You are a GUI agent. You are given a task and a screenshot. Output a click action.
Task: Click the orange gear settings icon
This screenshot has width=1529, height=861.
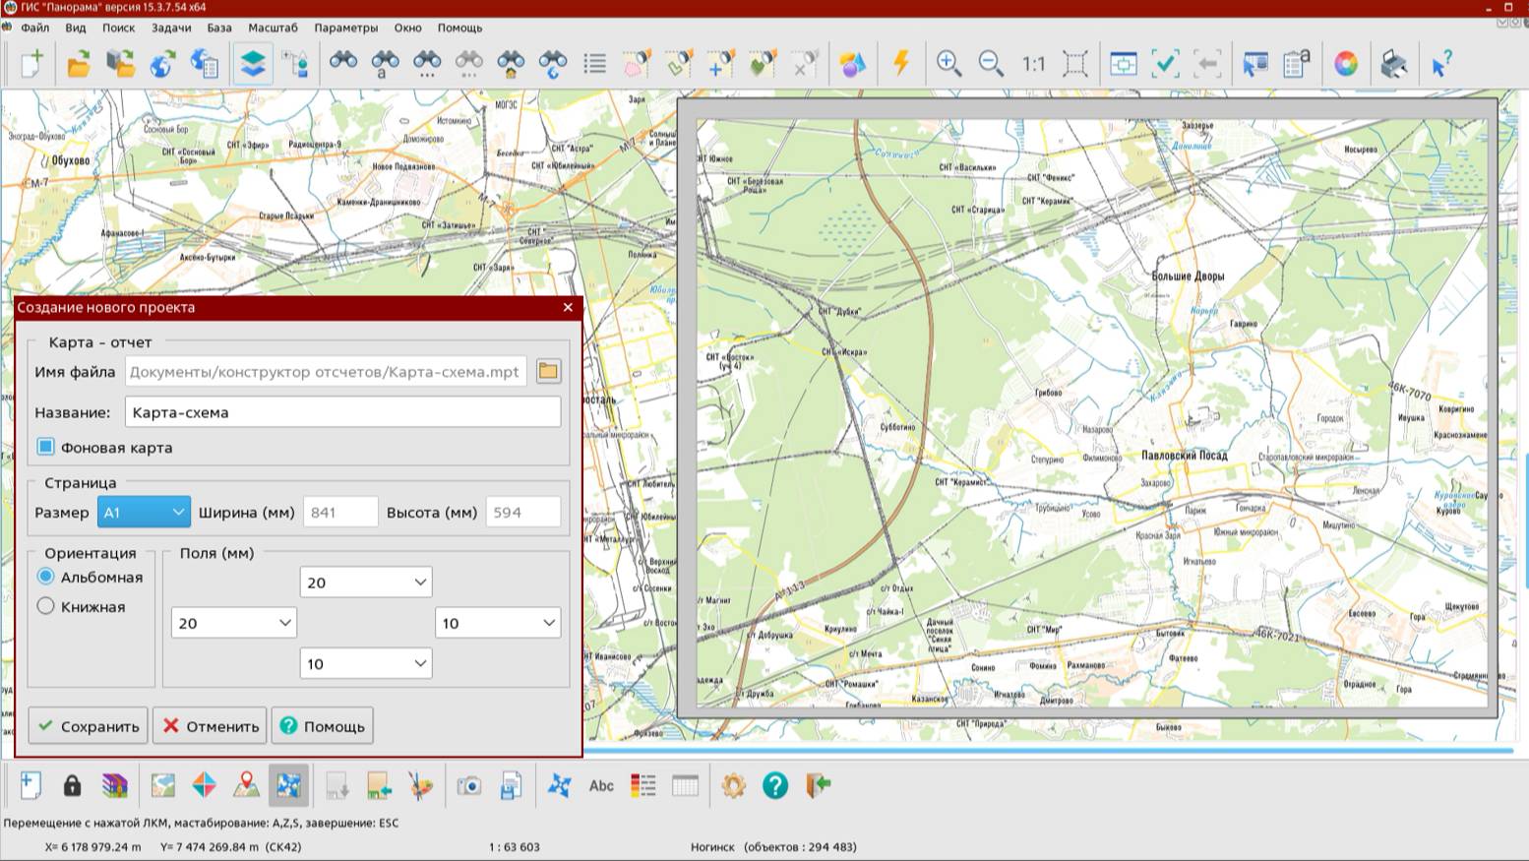(733, 785)
